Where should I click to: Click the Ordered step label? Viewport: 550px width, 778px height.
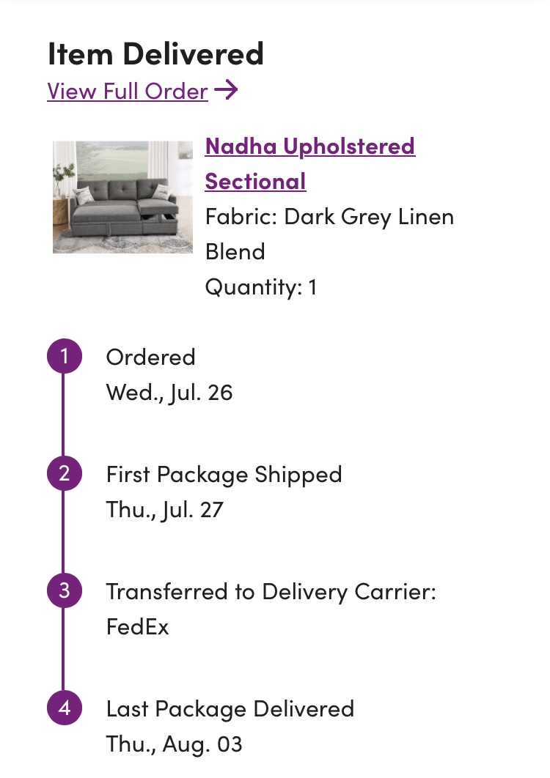[x=150, y=357]
